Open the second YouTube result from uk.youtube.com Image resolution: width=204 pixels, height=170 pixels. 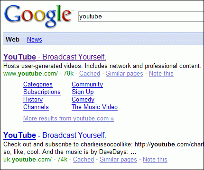[x=55, y=136]
